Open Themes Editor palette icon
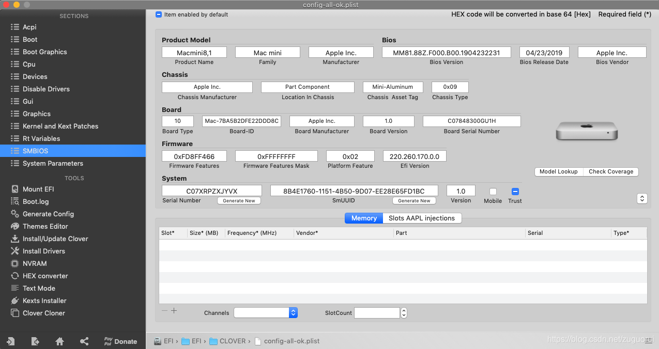Screen dimensions: 659x349 [x=15, y=226]
